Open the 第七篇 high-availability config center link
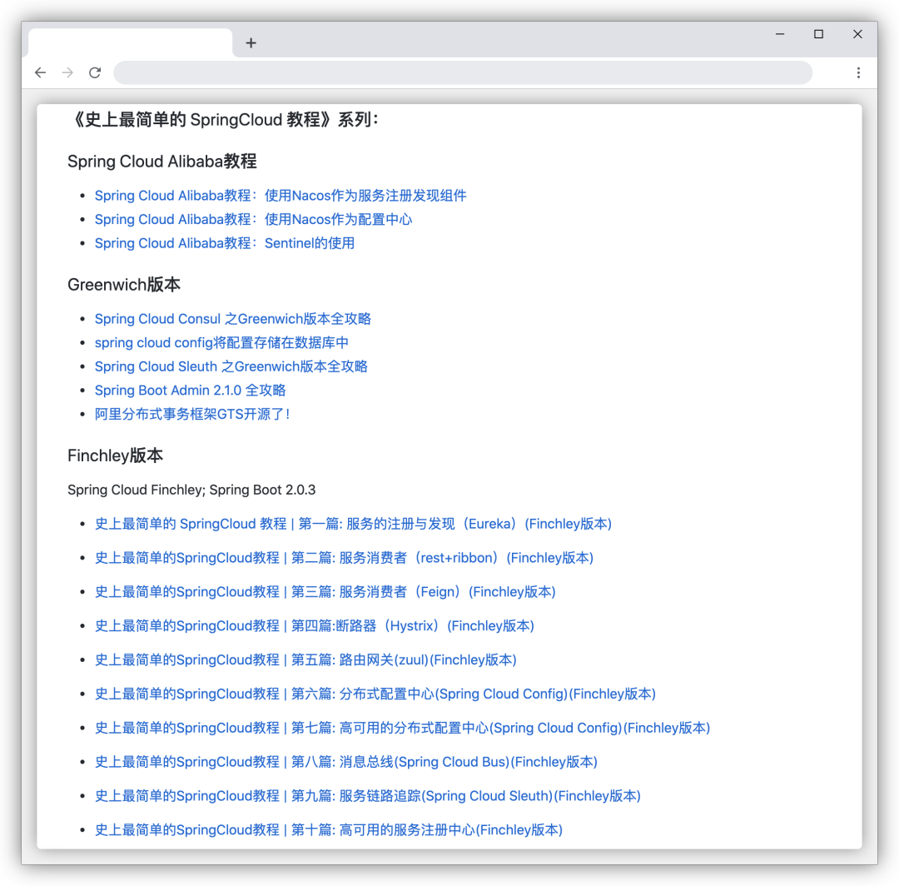899x886 pixels. (x=403, y=728)
